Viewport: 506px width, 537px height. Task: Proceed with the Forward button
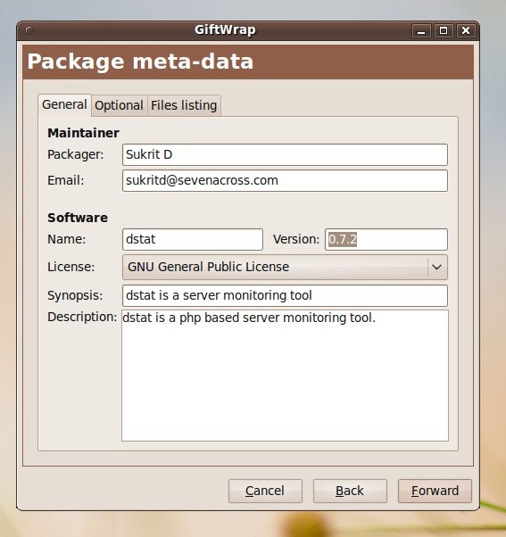click(x=435, y=491)
